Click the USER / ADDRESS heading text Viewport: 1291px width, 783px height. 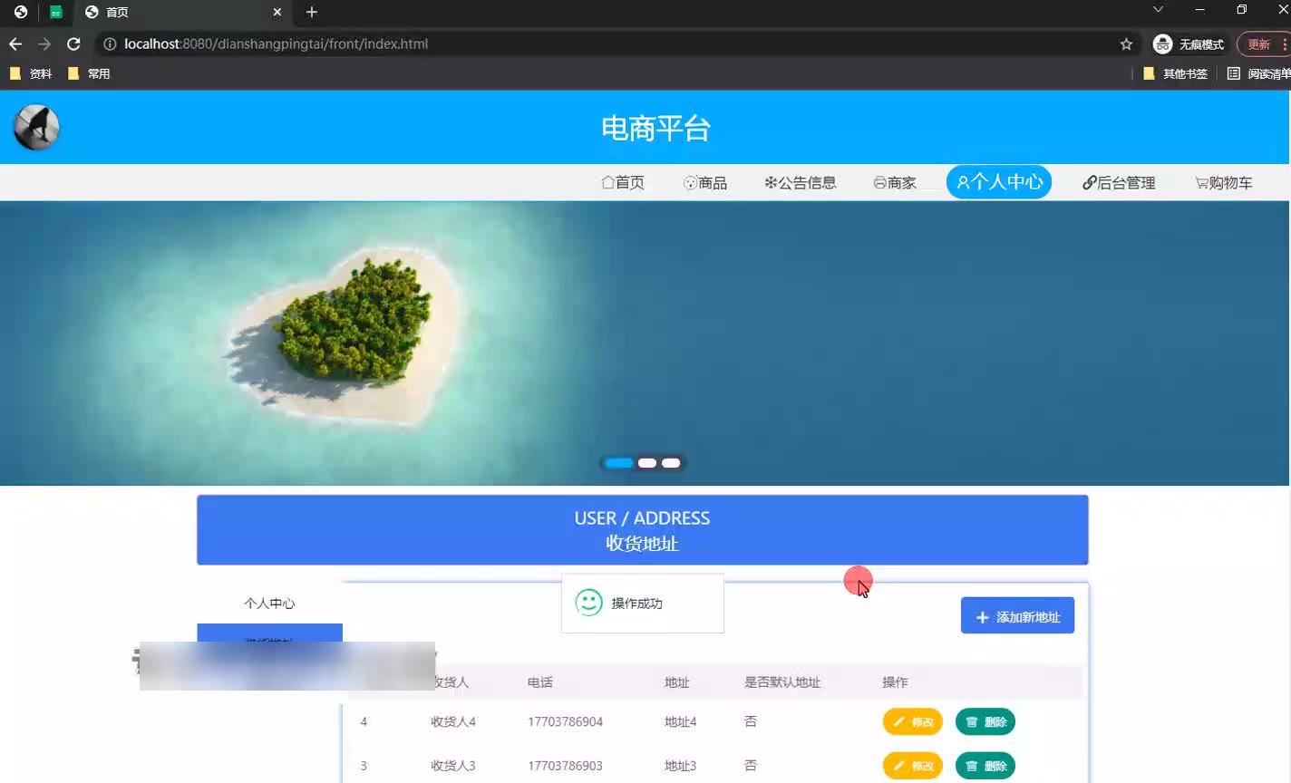642,518
